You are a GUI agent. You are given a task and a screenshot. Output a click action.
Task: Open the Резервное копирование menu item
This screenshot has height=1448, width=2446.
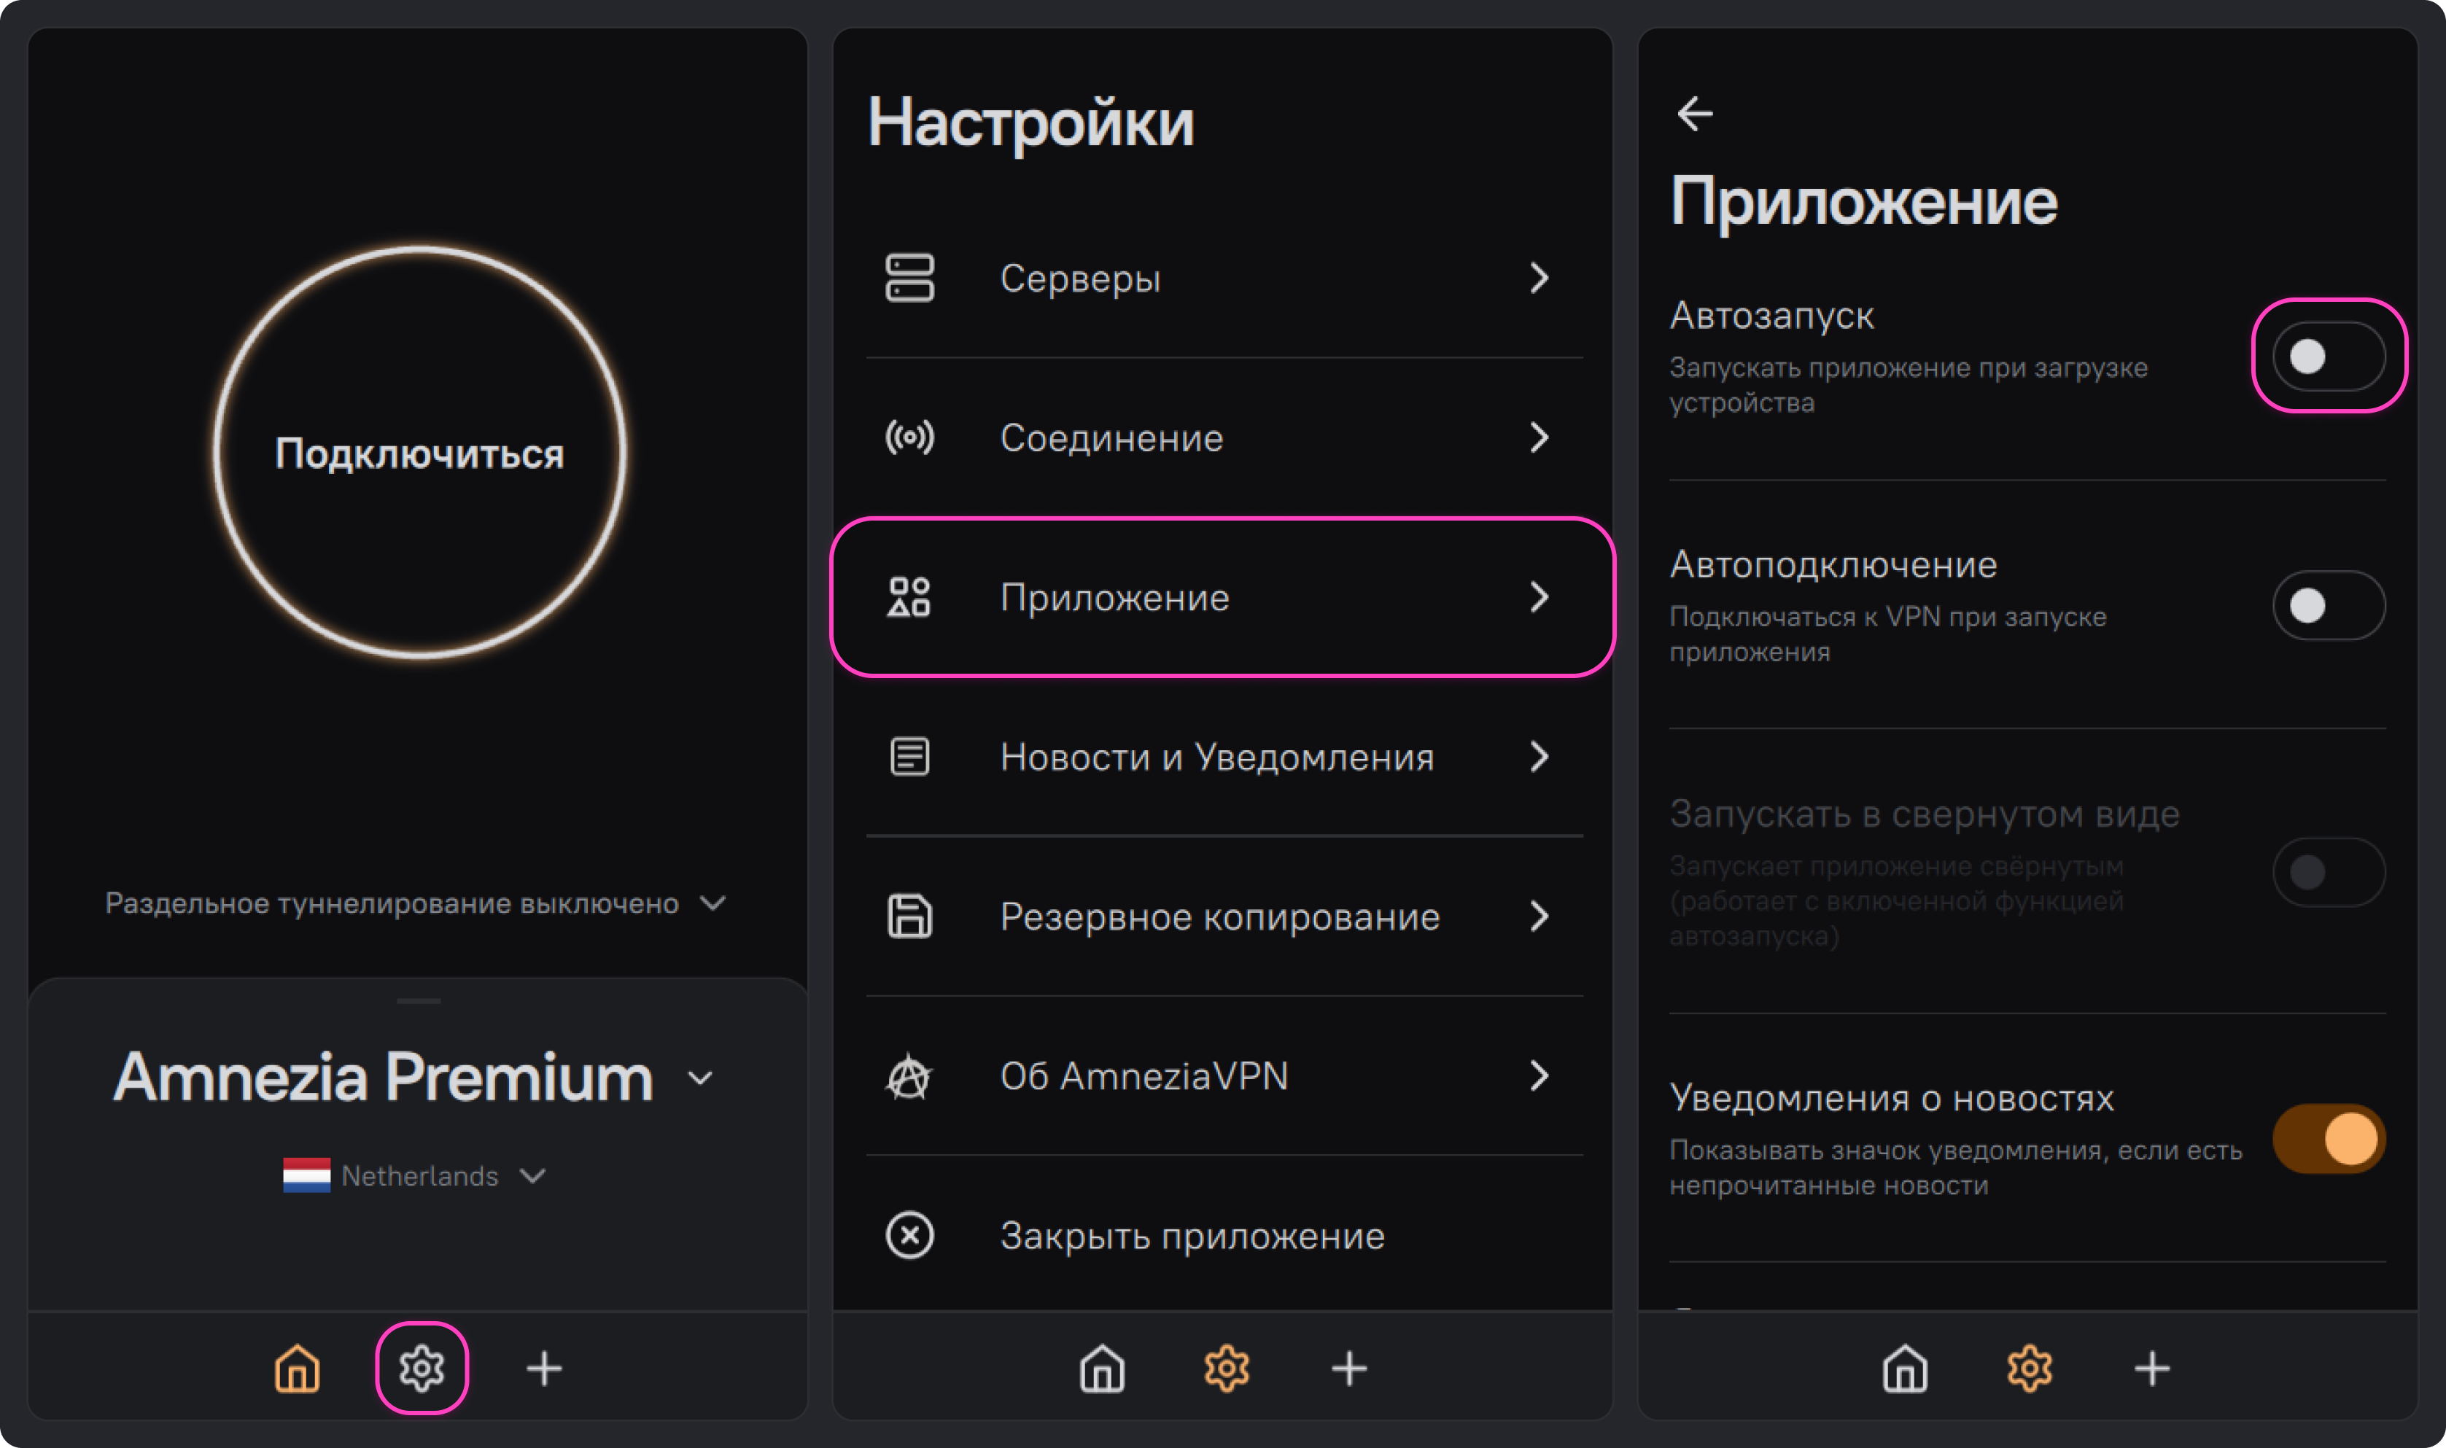tap(1224, 916)
